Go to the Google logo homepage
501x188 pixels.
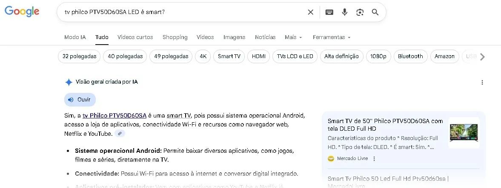[x=22, y=12]
